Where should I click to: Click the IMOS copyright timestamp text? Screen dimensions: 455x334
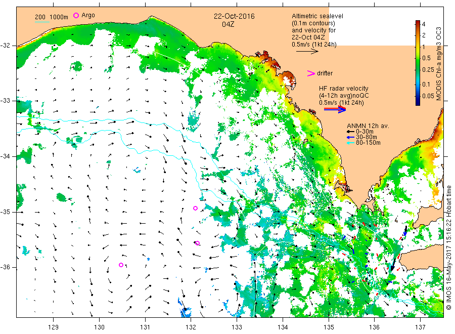pos(449,247)
